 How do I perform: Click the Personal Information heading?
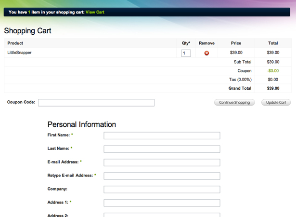coord(81,124)
